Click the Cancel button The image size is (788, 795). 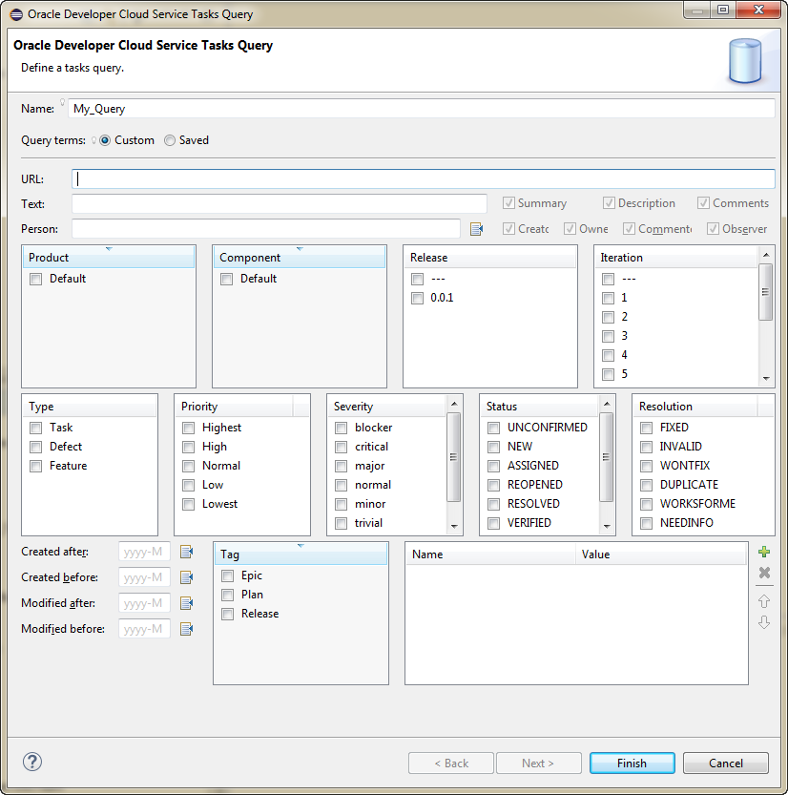[726, 764]
